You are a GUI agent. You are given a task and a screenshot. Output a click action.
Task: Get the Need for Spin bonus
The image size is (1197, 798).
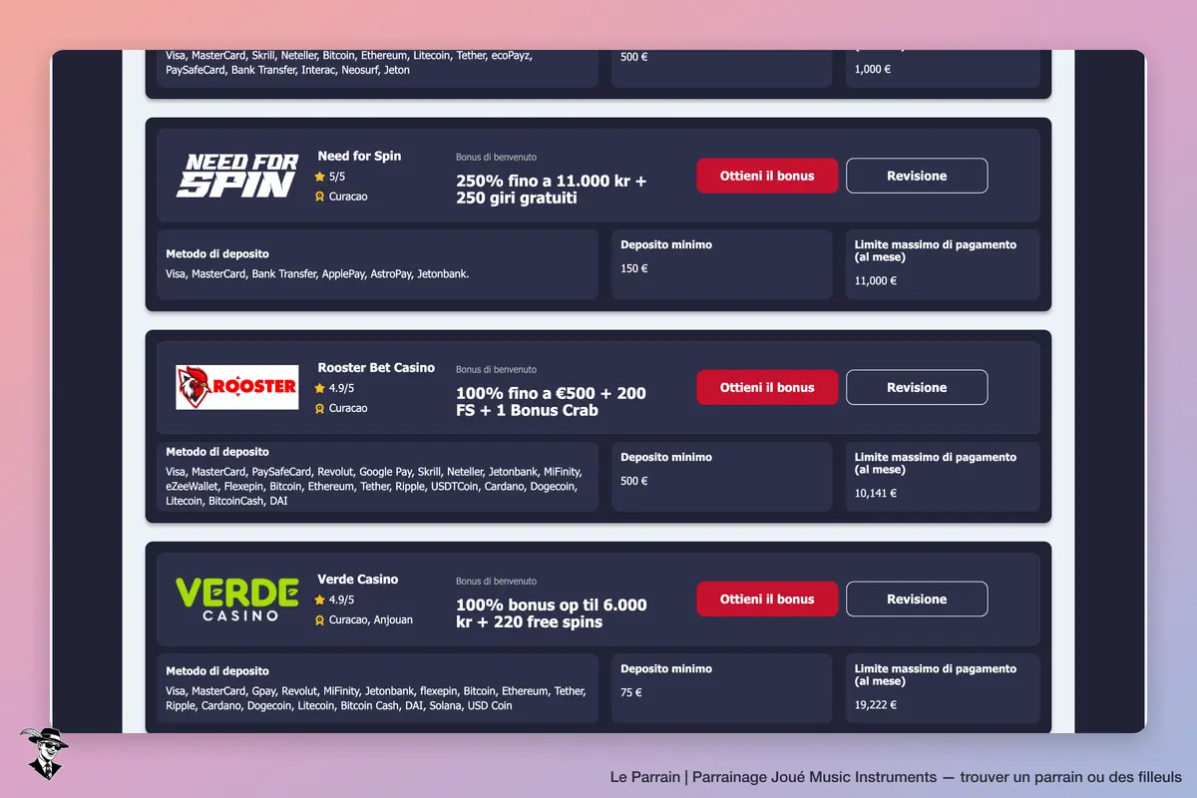[767, 176]
